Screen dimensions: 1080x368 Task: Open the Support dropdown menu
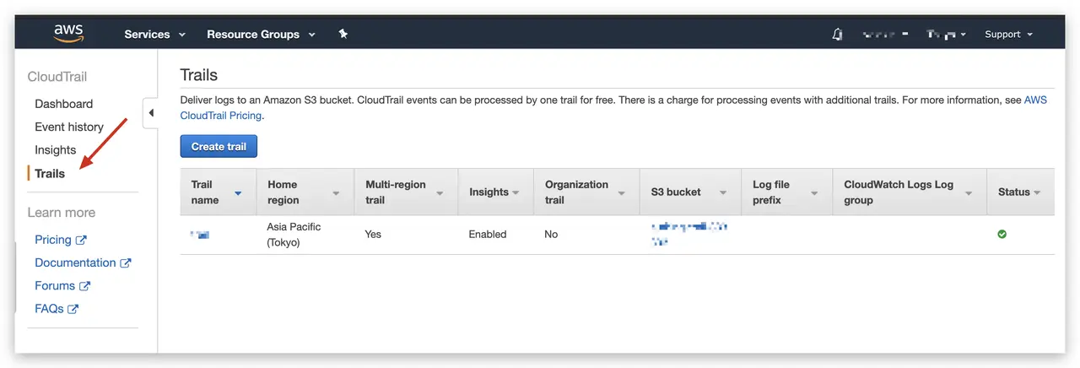click(1008, 35)
